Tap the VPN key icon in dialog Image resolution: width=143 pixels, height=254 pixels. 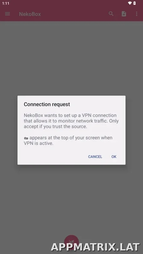point(26,138)
